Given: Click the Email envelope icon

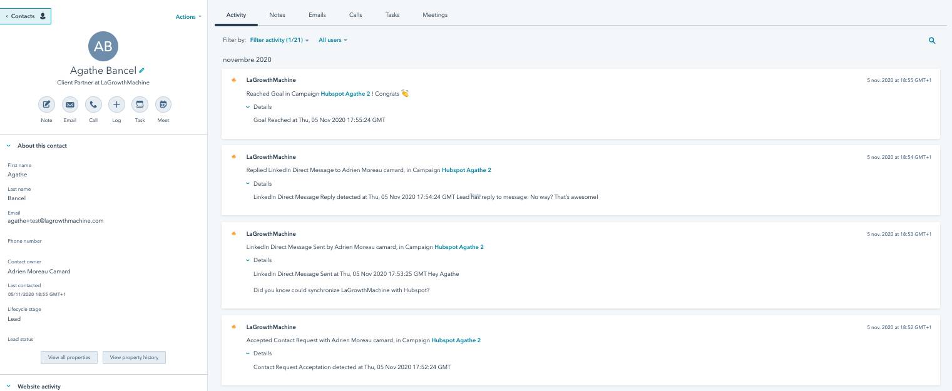Looking at the screenshot, I should (x=69, y=104).
